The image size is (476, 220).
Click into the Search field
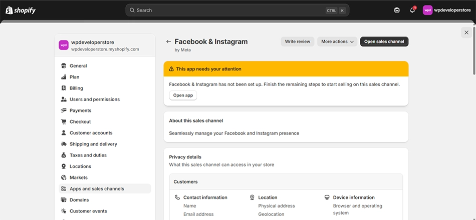tap(237, 10)
